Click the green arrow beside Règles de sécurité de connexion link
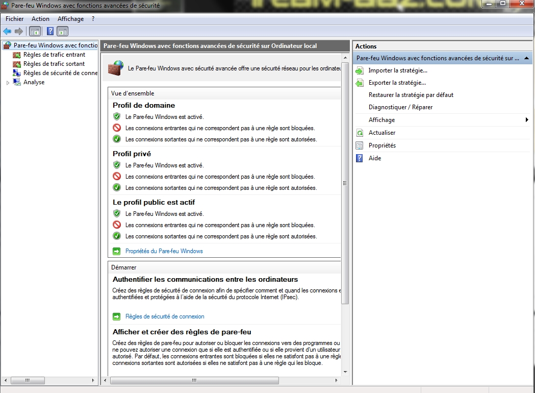The image size is (535, 393). (x=117, y=317)
